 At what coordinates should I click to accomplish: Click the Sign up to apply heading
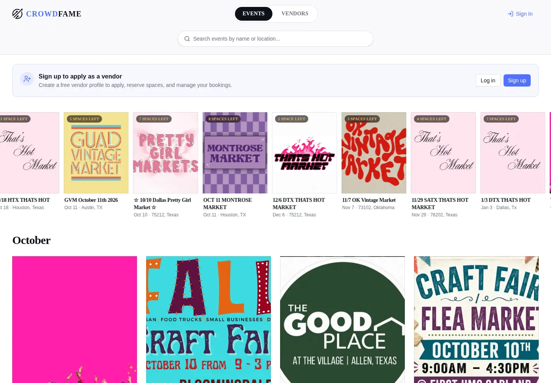coord(80,76)
